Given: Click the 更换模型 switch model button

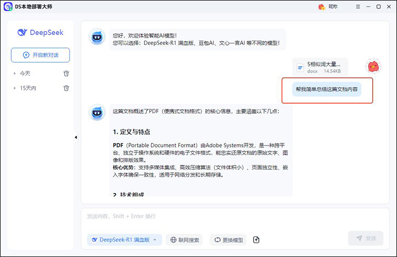Looking at the screenshot, I should coord(228,240).
